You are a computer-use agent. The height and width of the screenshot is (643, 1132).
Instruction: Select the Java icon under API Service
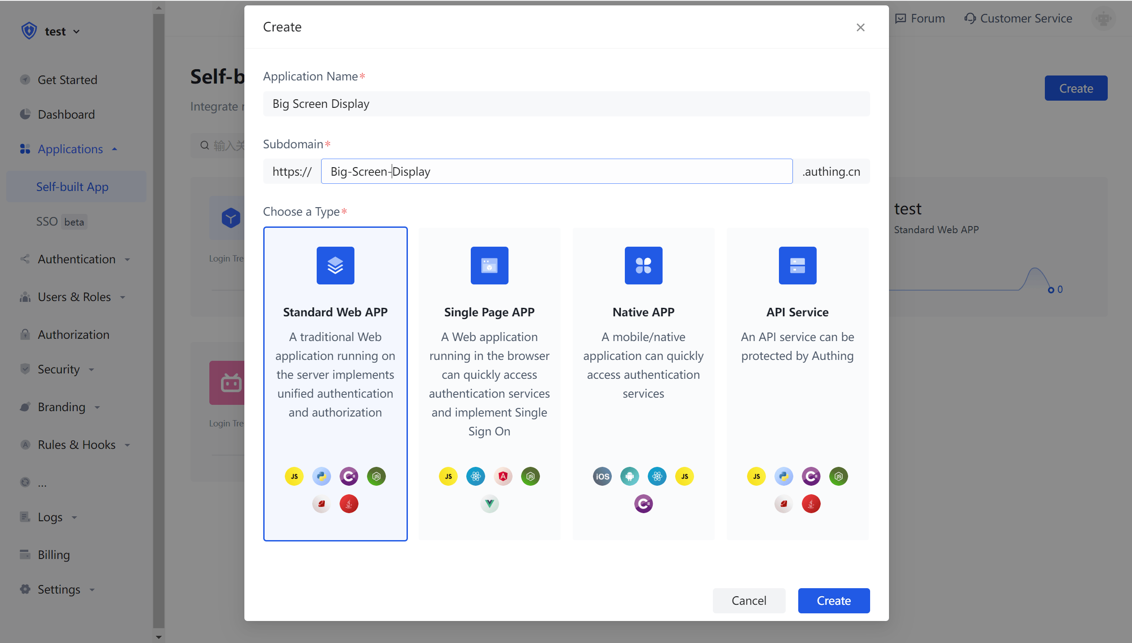tap(811, 504)
